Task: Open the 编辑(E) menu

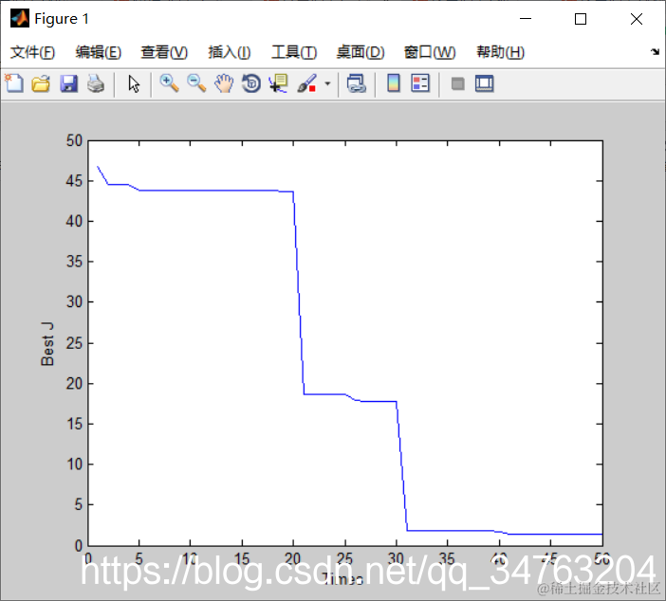Action: click(x=98, y=52)
